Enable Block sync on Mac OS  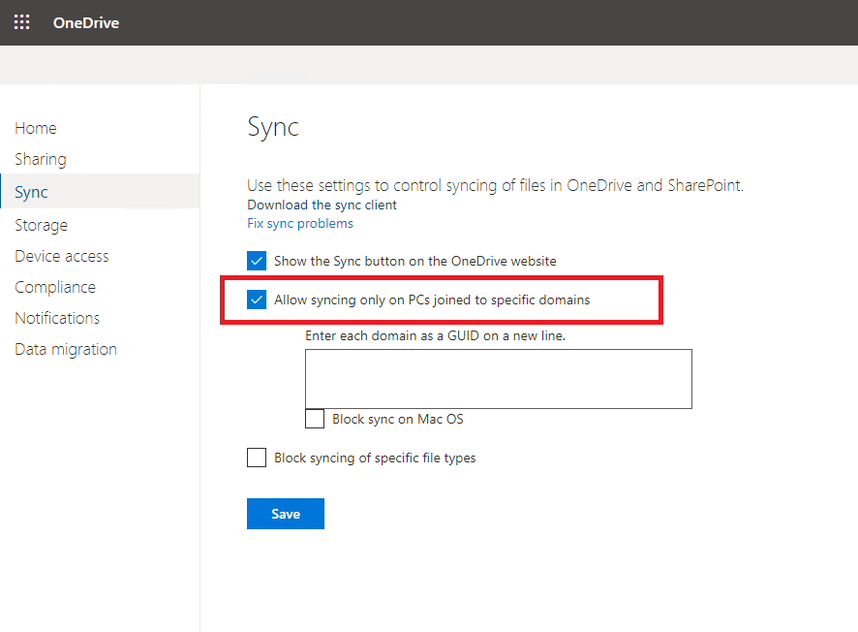(x=315, y=419)
